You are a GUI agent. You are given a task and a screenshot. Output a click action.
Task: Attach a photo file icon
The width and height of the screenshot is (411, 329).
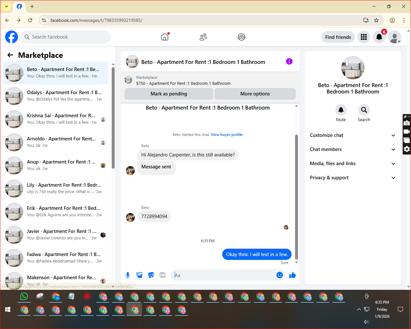[139, 275]
